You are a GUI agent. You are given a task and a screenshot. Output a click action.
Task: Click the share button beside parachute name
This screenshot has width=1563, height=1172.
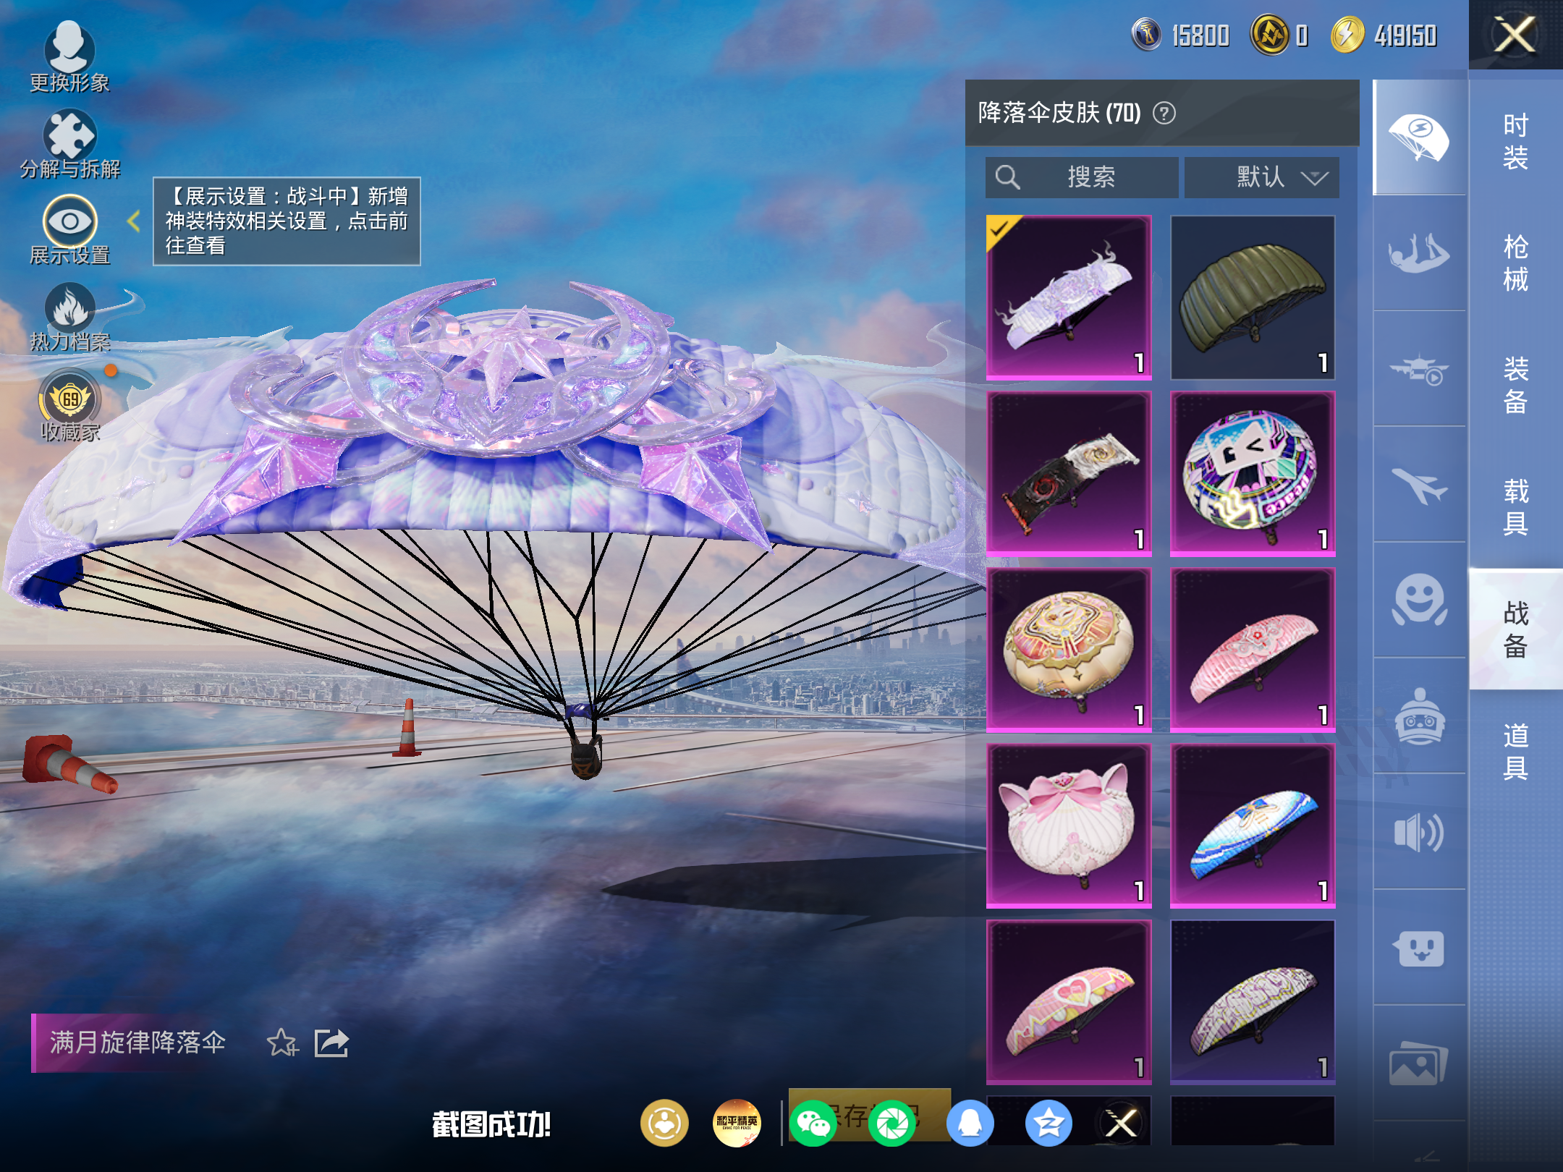click(331, 1043)
